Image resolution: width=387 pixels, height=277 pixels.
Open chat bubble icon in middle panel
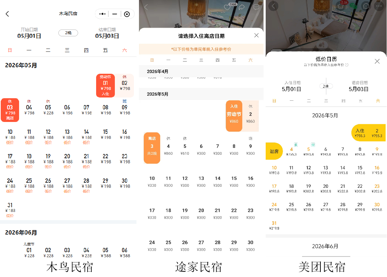click(256, 7)
